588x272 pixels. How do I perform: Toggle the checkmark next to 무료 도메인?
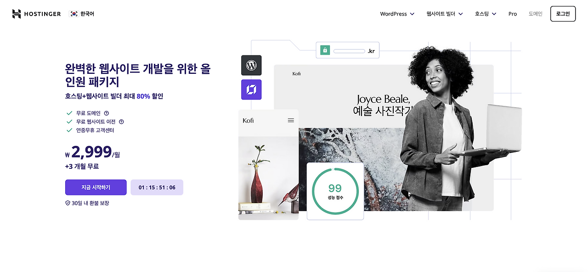69,113
